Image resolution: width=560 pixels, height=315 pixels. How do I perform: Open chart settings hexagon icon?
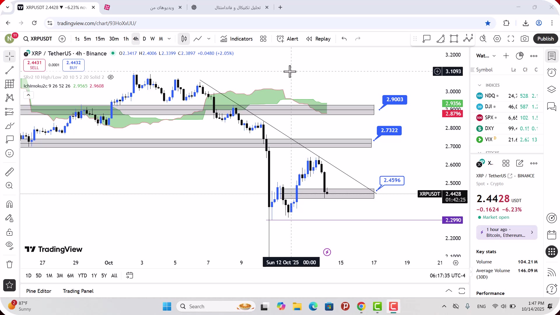click(x=497, y=39)
